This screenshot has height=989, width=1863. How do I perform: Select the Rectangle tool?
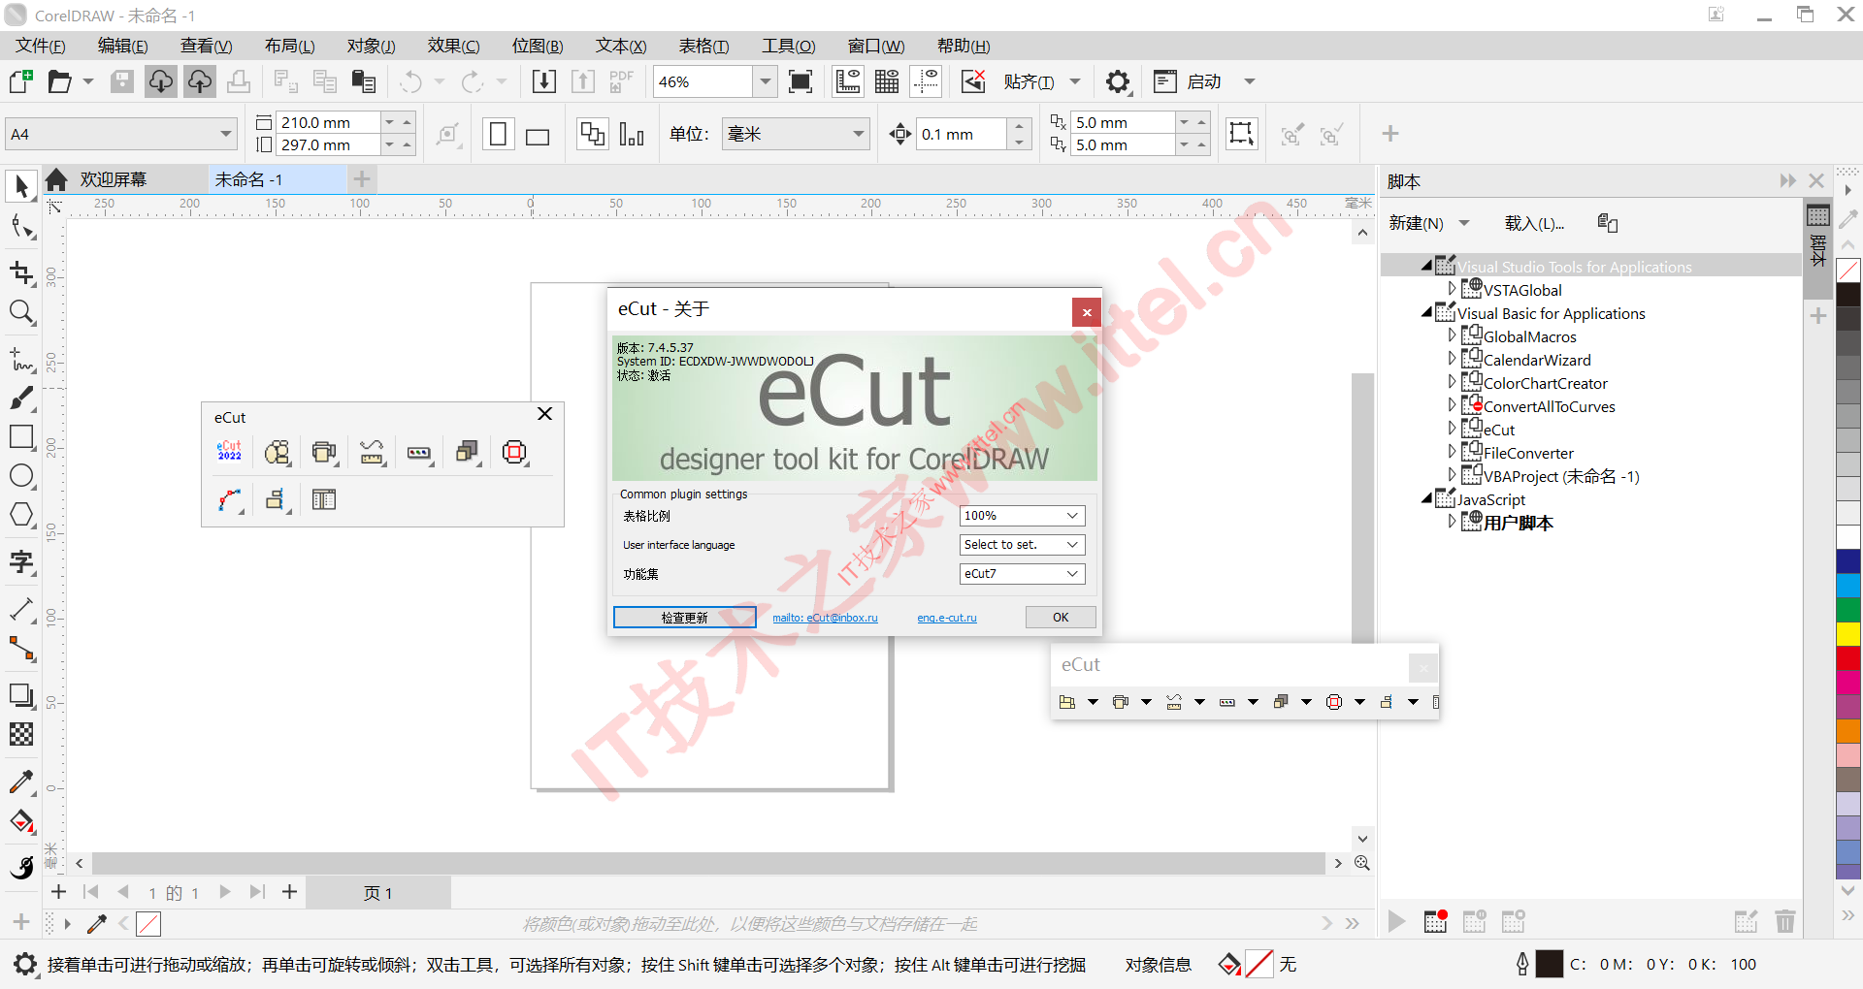(x=21, y=436)
